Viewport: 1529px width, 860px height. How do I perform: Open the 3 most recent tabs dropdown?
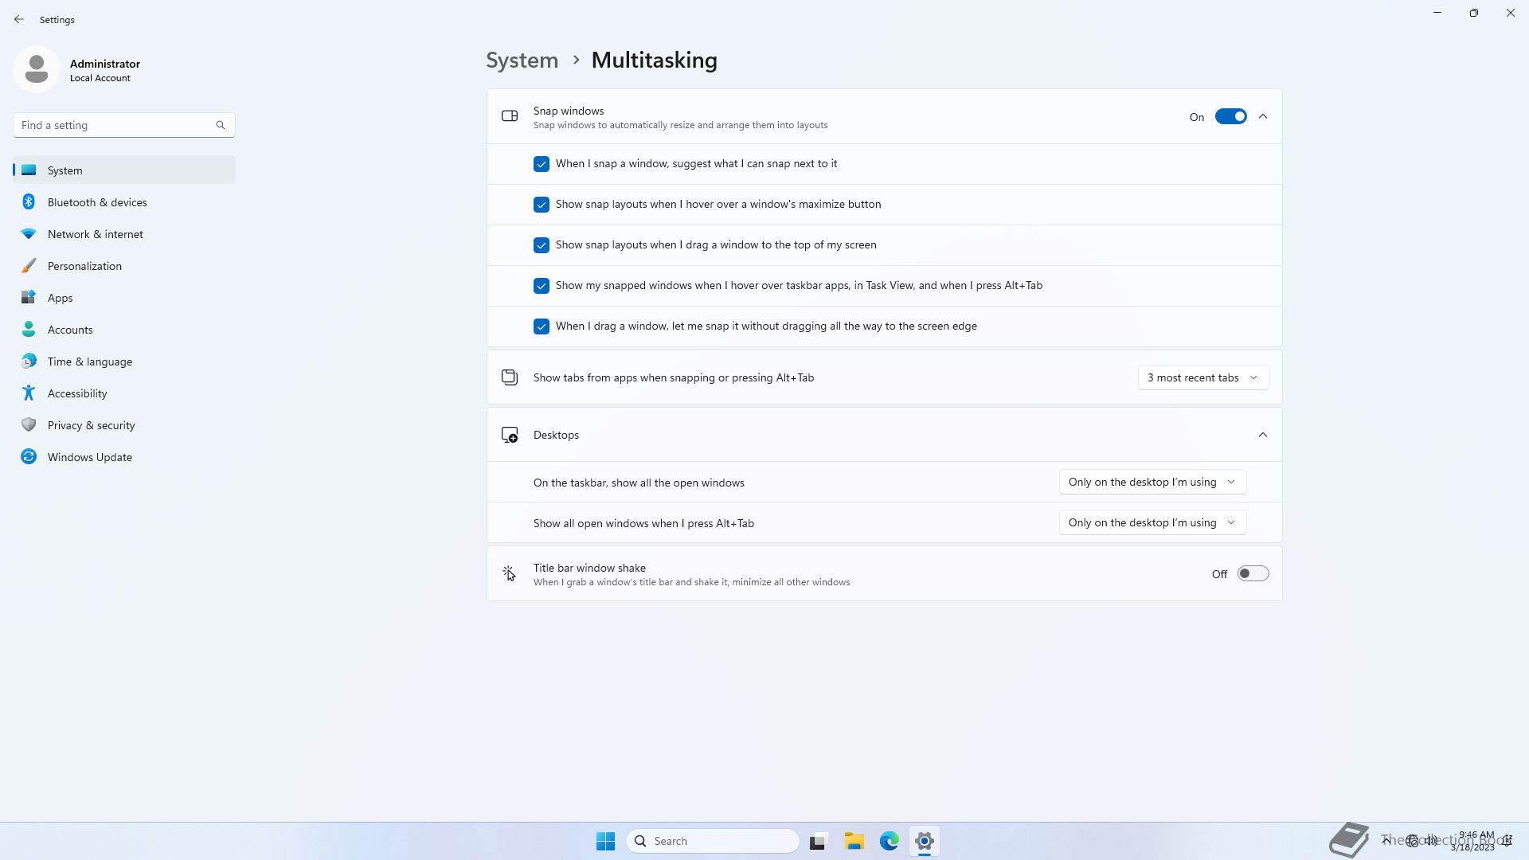(x=1202, y=377)
